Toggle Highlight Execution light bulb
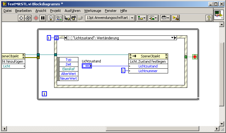226x133 pixels. point(51,18)
